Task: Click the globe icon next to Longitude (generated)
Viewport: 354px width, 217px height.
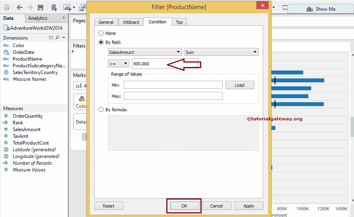Action: [x=6, y=156]
